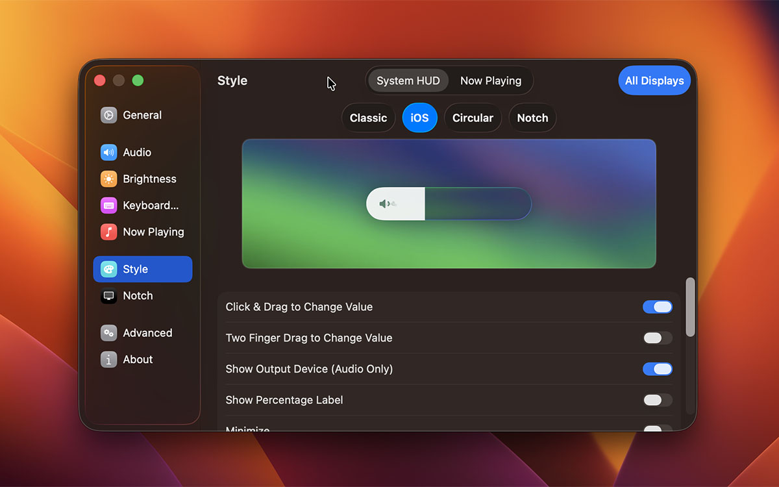This screenshot has width=779, height=487.
Task: Click the volume HUD slider preview
Action: click(x=449, y=205)
